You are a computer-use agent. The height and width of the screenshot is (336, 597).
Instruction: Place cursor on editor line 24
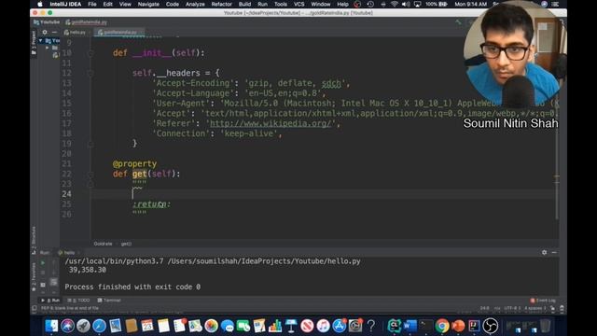tap(324, 194)
